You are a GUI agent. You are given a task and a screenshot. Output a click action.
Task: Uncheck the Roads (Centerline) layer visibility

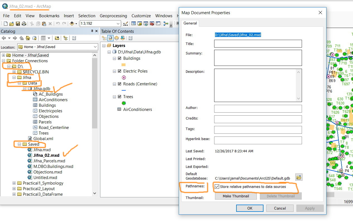pos(120,84)
